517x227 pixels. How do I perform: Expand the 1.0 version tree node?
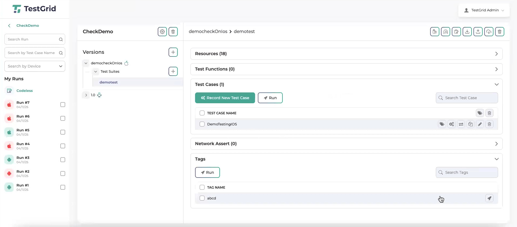point(86,95)
